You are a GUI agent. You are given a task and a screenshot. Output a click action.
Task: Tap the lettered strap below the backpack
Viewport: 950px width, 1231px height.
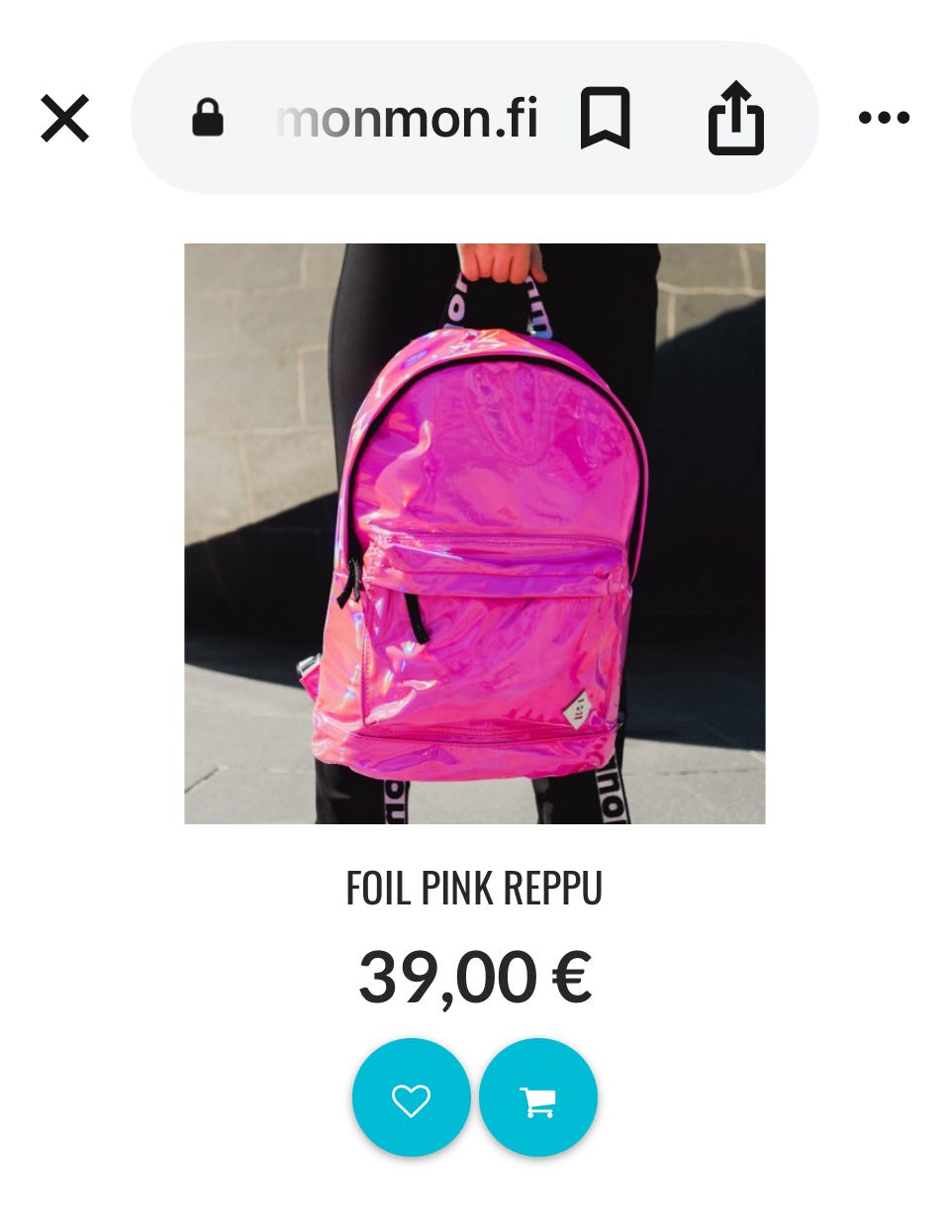pos(610,792)
